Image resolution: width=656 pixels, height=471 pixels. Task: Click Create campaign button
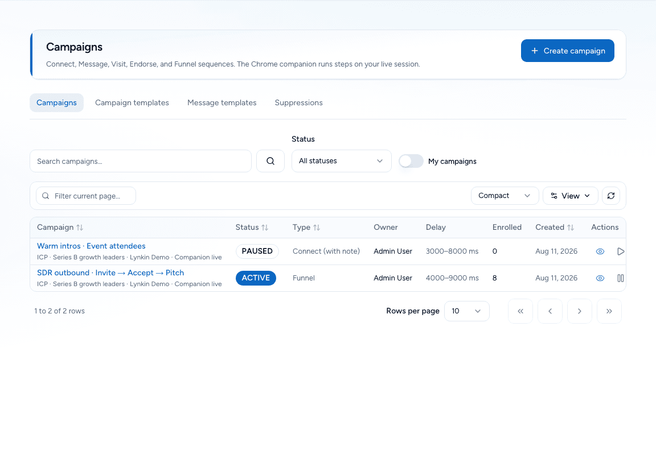[567, 51]
